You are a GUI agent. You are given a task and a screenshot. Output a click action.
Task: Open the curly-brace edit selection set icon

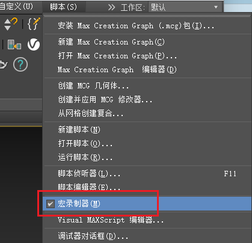(x=34, y=23)
